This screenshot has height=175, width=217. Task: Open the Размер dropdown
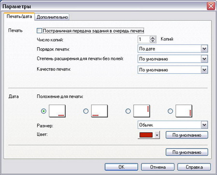pos(173,125)
